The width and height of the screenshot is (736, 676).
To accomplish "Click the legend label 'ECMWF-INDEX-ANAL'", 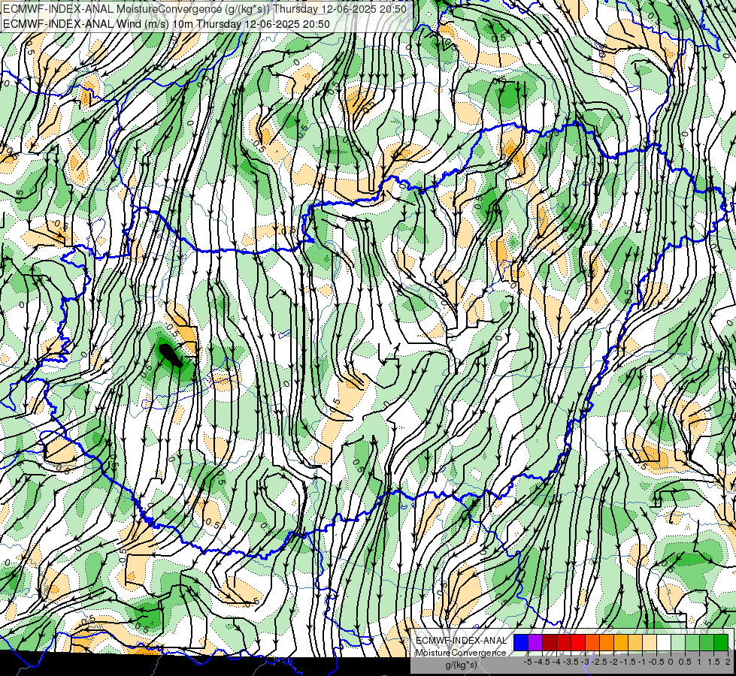I will [462, 641].
